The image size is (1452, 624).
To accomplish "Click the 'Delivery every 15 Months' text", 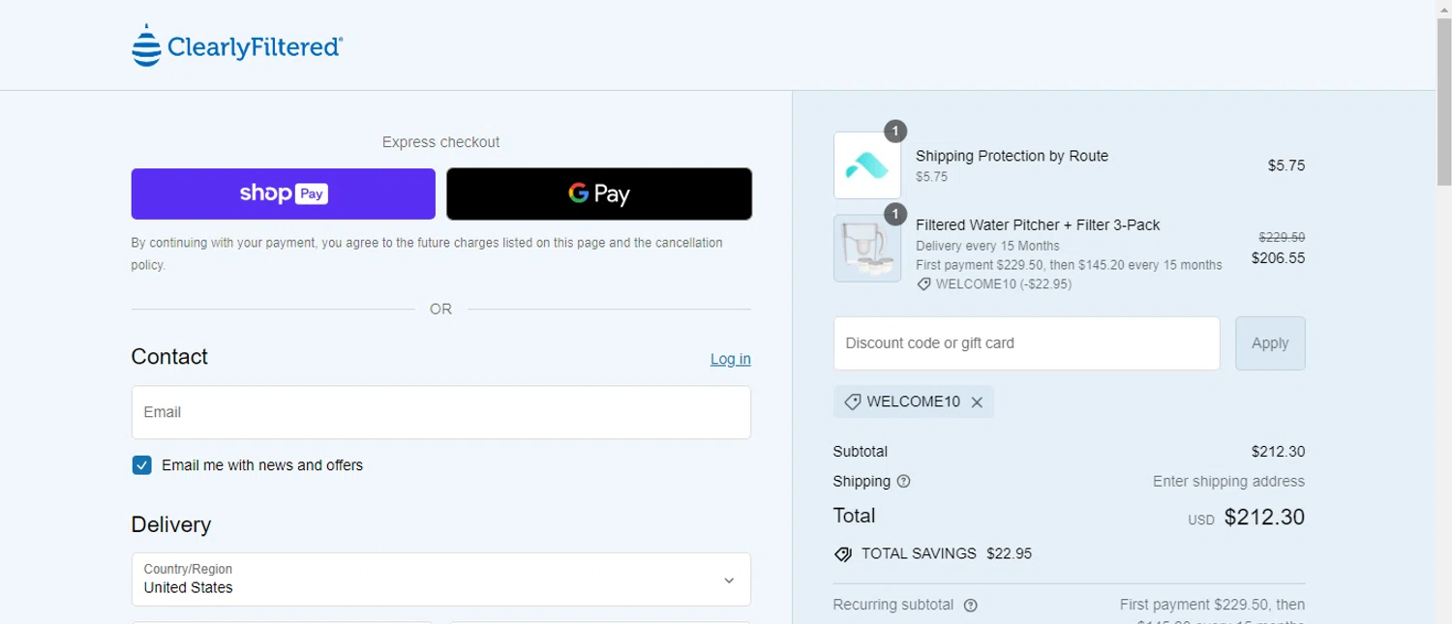I will pyautogui.click(x=987, y=246).
